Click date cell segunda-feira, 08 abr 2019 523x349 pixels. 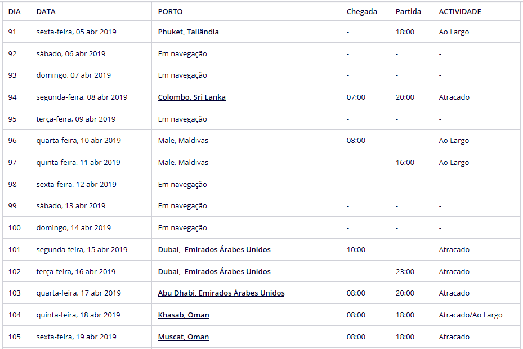(82, 97)
